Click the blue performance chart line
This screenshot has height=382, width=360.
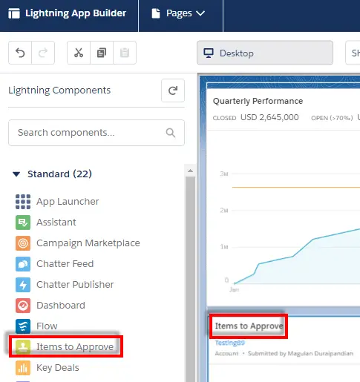coord(297,256)
